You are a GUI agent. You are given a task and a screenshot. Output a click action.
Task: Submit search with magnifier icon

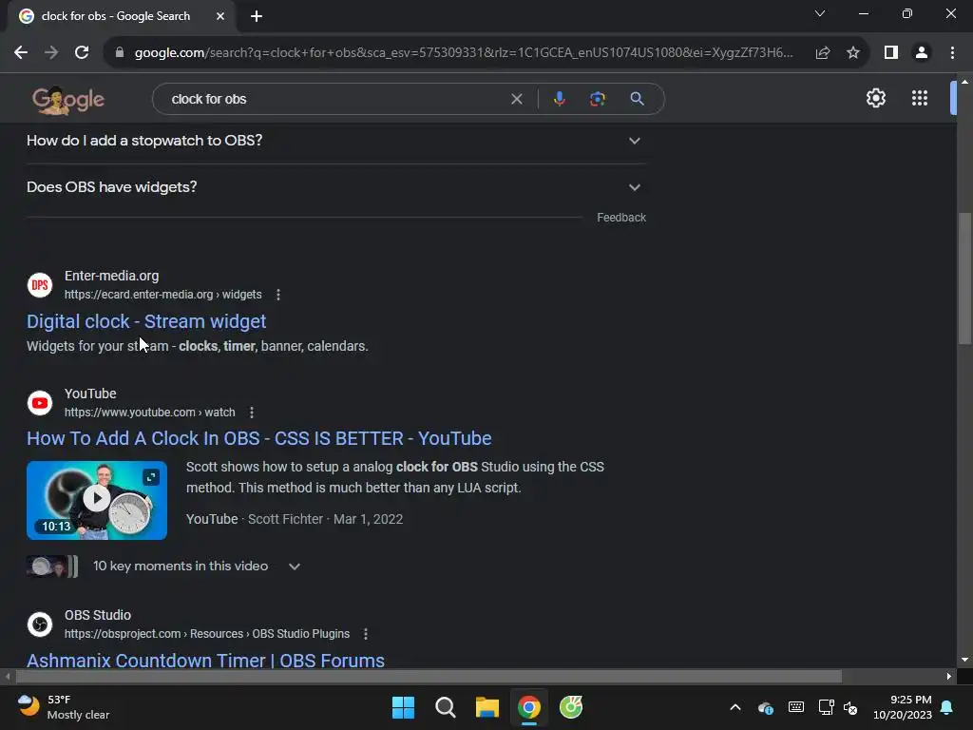[637, 99]
